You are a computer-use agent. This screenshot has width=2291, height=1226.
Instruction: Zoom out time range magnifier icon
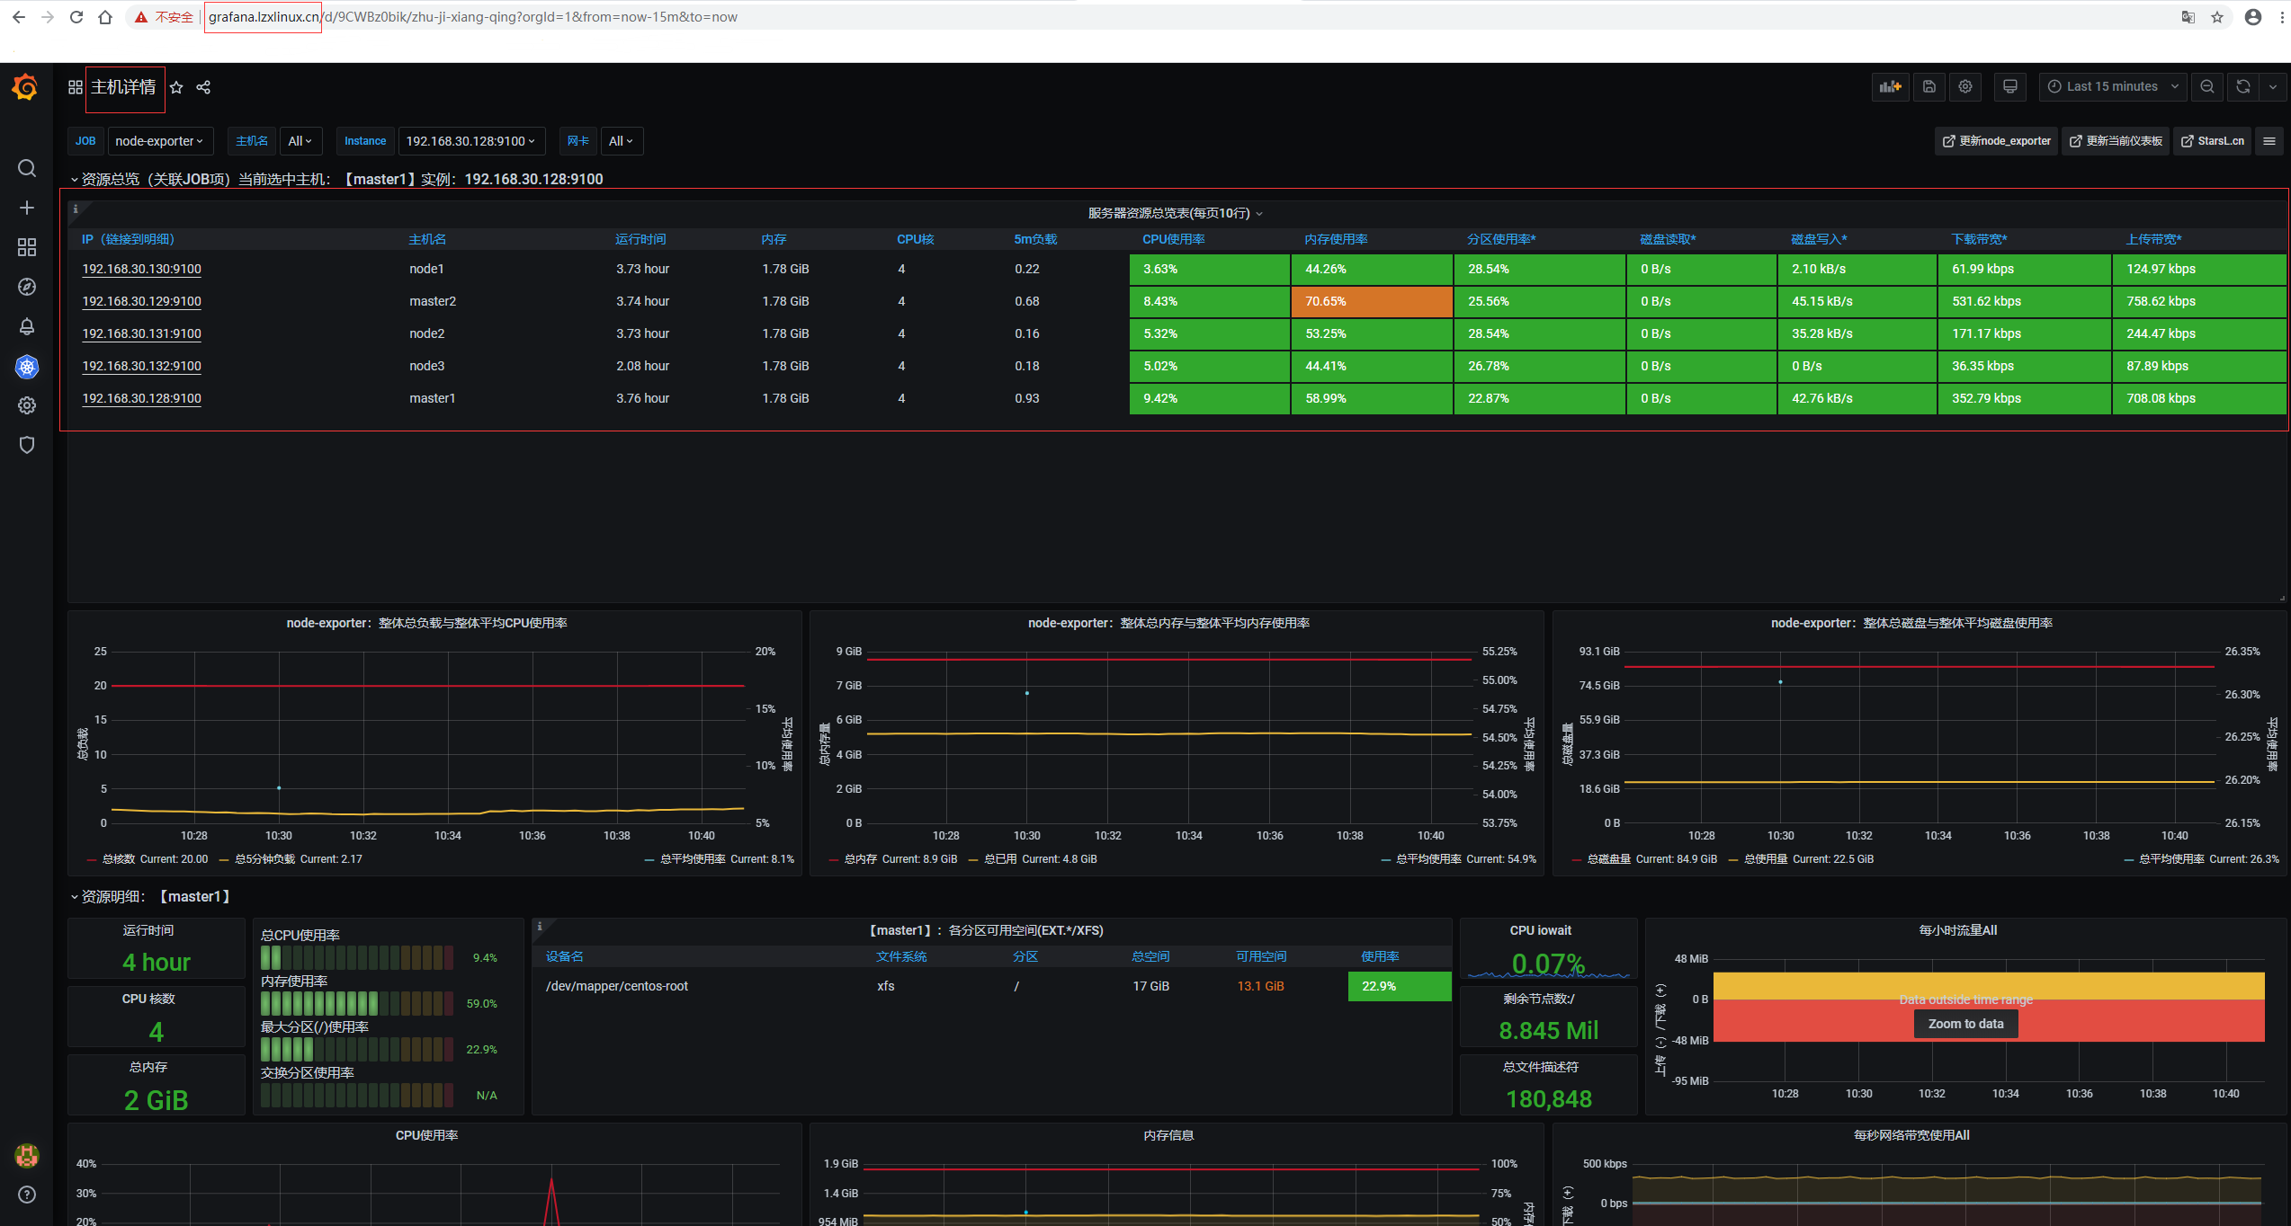(x=2206, y=86)
